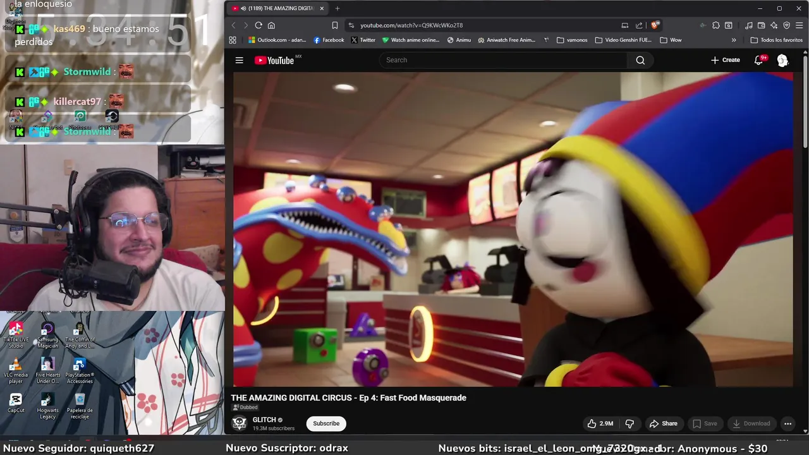
Task: Open the bookmarks bar apps grid
Action: pyautogui.click(x=233, y=40)
